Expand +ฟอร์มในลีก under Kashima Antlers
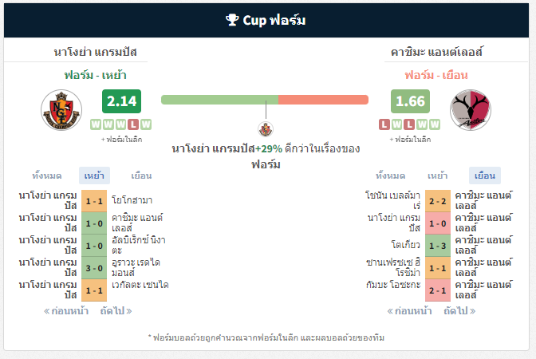Viewport: 536px width, 359px height. (410, 140)
